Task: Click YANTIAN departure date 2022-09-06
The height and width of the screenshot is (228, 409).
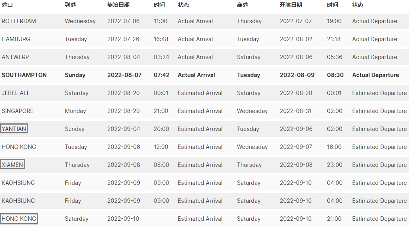Action: (x=296, y=129)
